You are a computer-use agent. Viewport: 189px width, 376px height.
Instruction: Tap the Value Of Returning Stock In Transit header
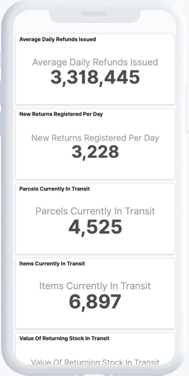pyautogui.click(x=64, y=338)
